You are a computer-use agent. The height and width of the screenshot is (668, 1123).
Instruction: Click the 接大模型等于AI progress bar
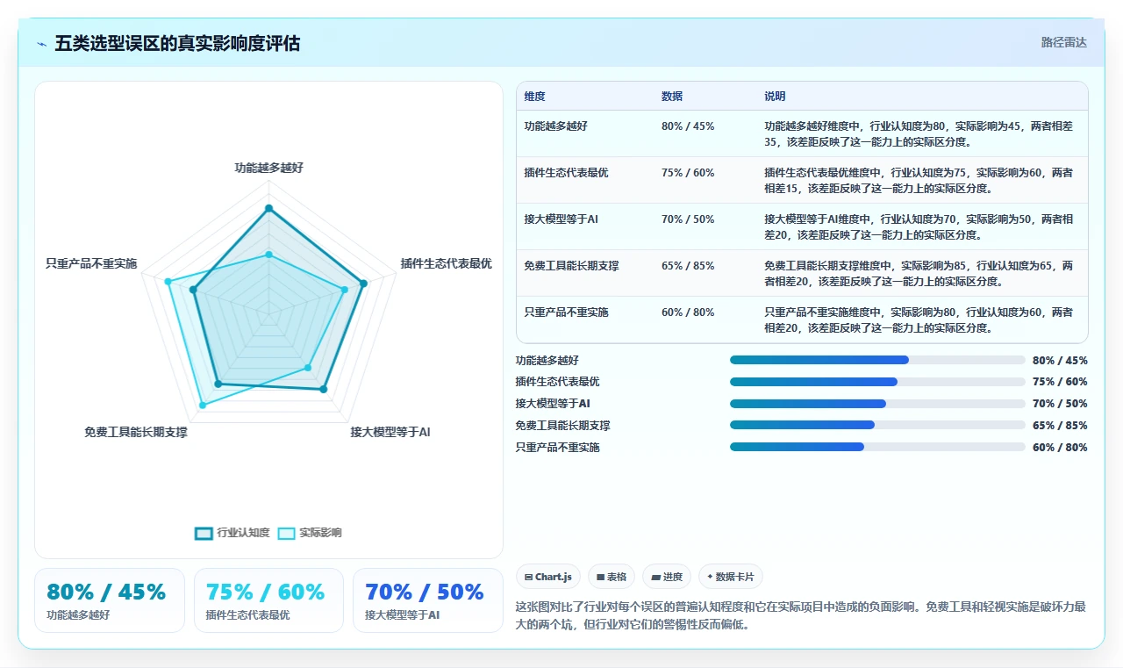(x=877, y=404)
